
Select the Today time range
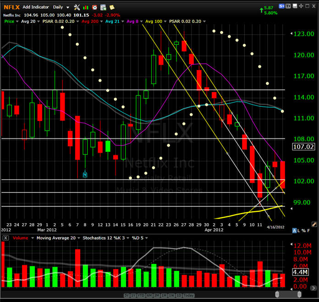point(188,295)
